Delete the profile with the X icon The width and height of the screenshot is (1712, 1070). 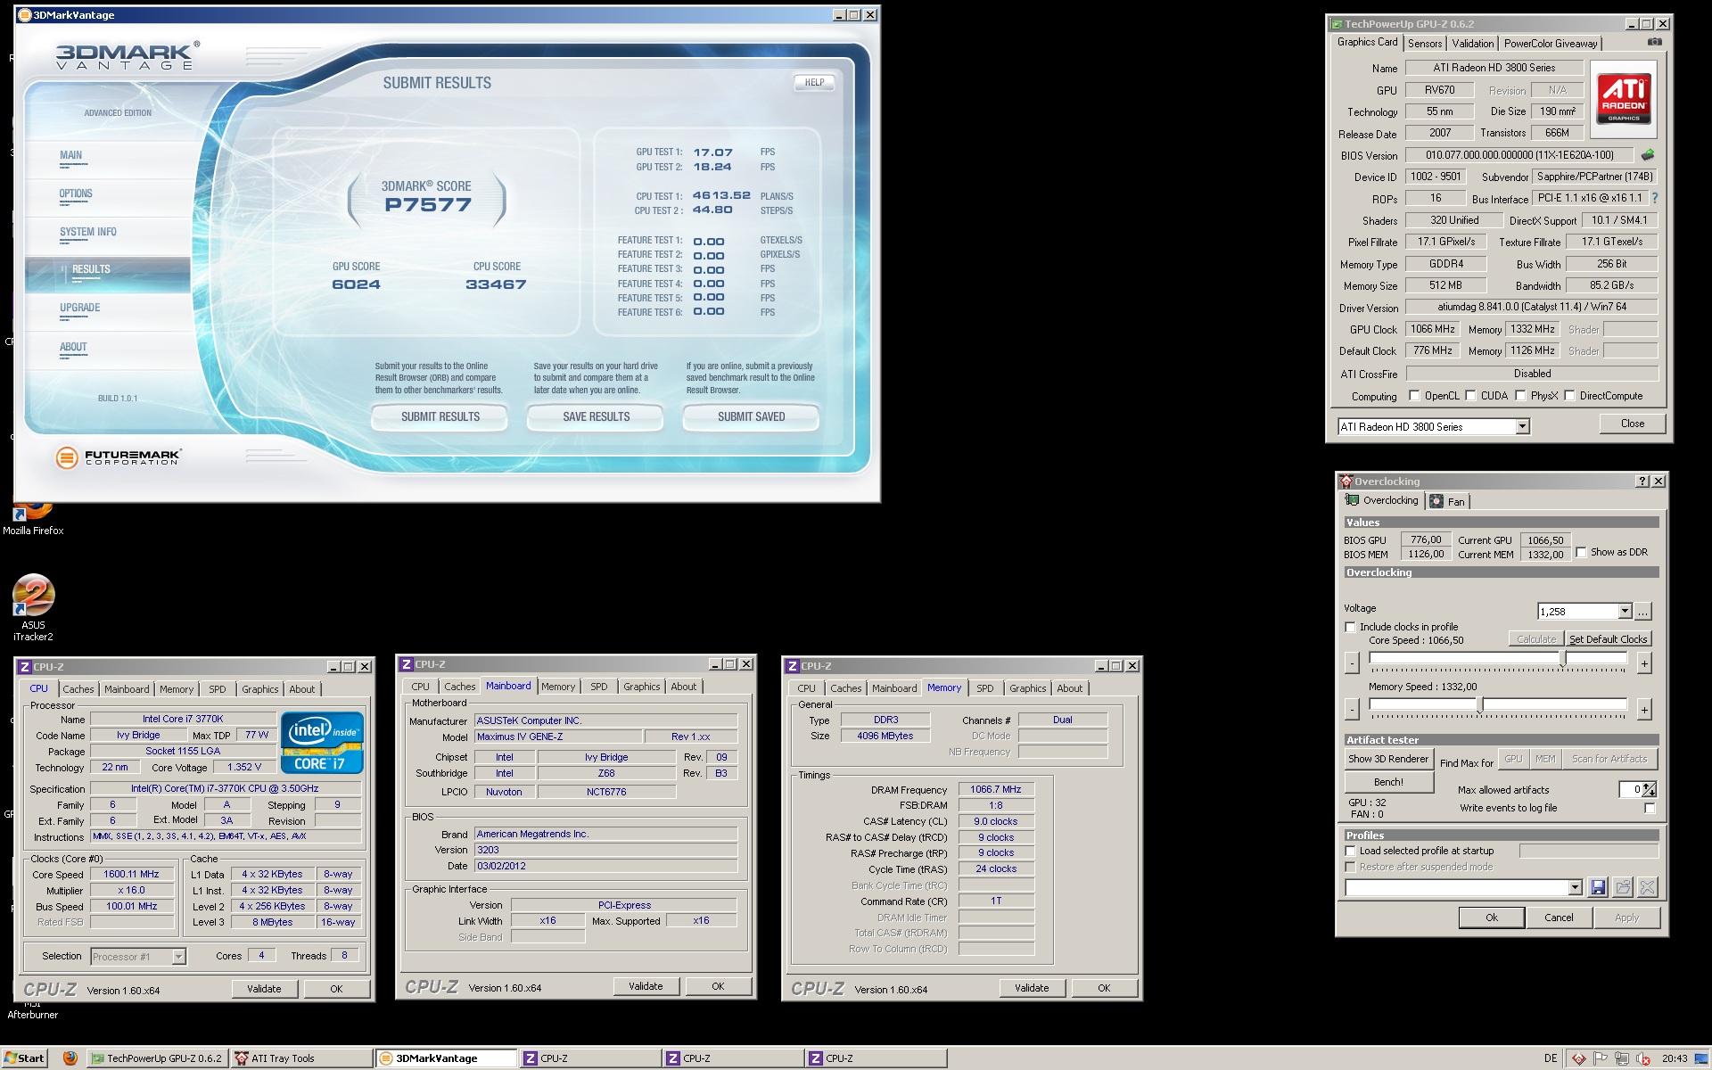coord(1648,887)
